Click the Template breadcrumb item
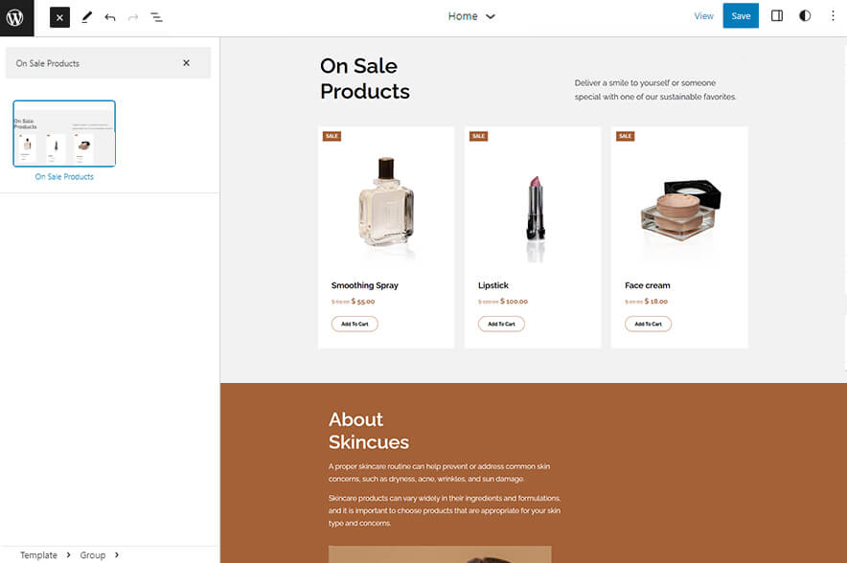 click(x=39, y=554)
